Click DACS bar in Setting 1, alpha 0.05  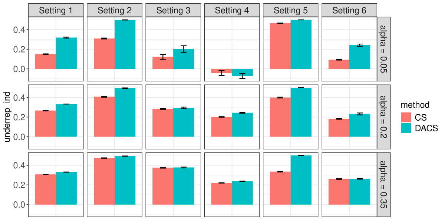coord(66,53)
